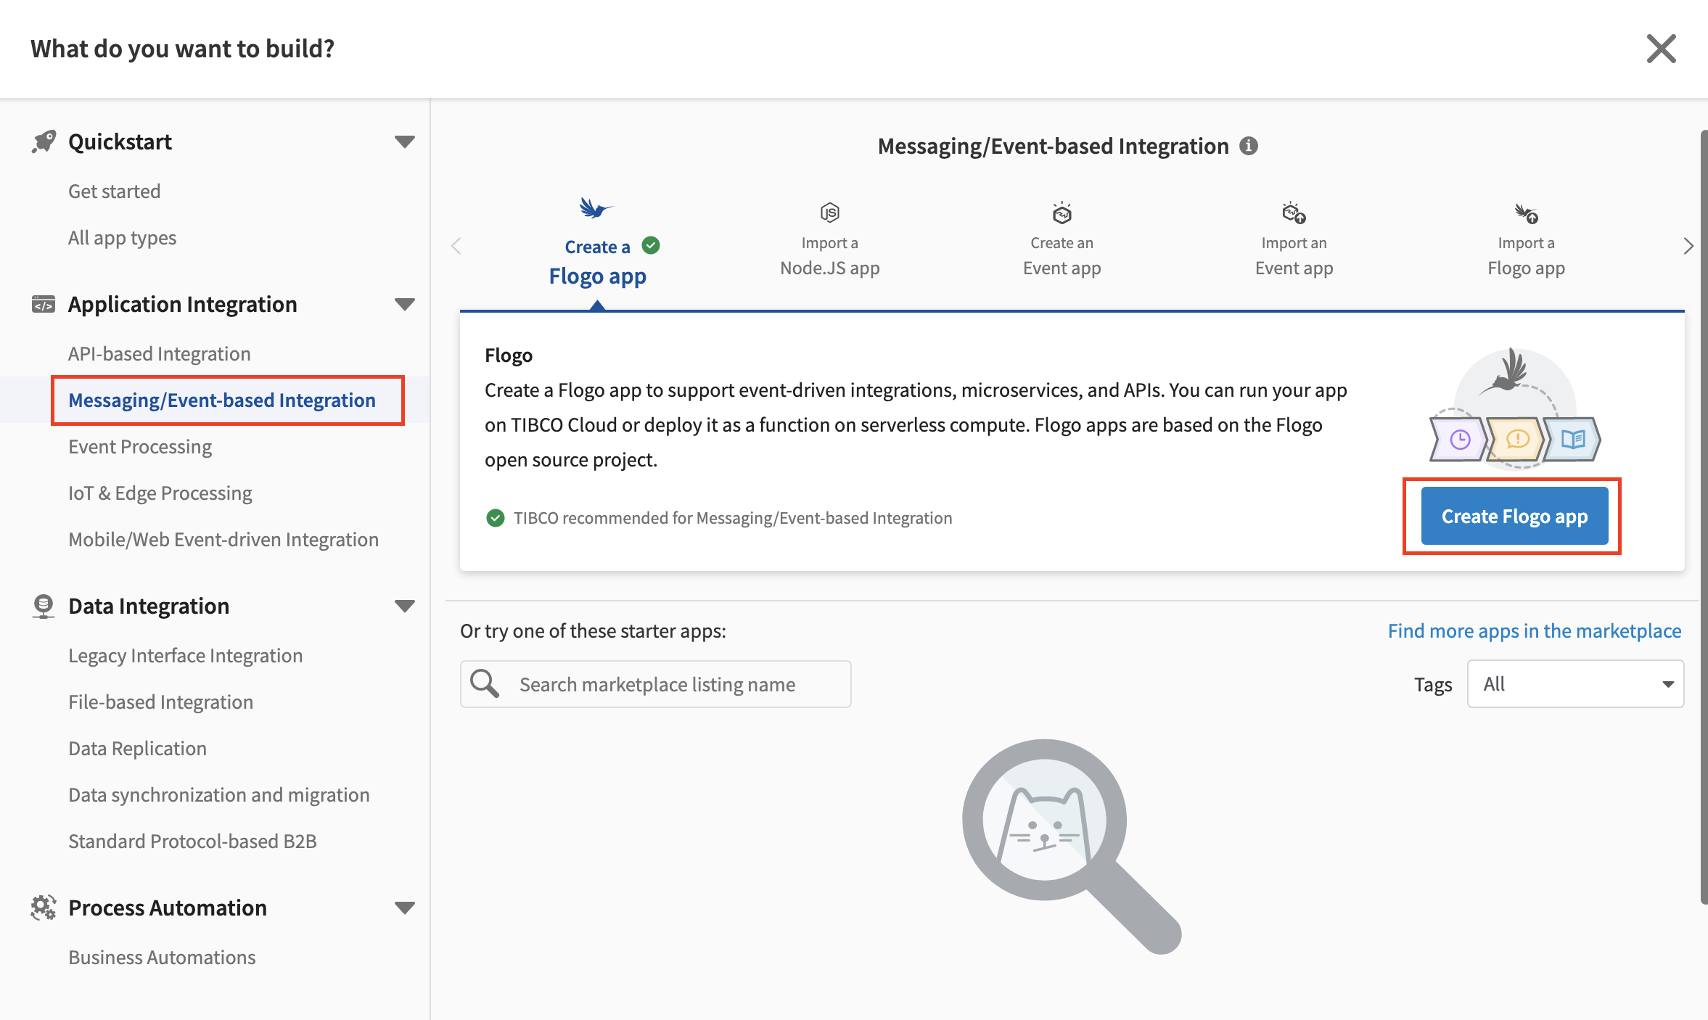This screenshot has height=1020, width=1708.
Task: Click the Application Integration section heading
Action: (x=183, y=304)
